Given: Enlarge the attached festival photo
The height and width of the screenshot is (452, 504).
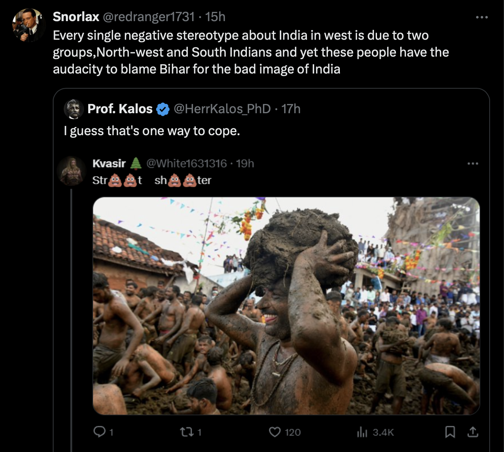Looking at the screenshot, I should 286,306.
